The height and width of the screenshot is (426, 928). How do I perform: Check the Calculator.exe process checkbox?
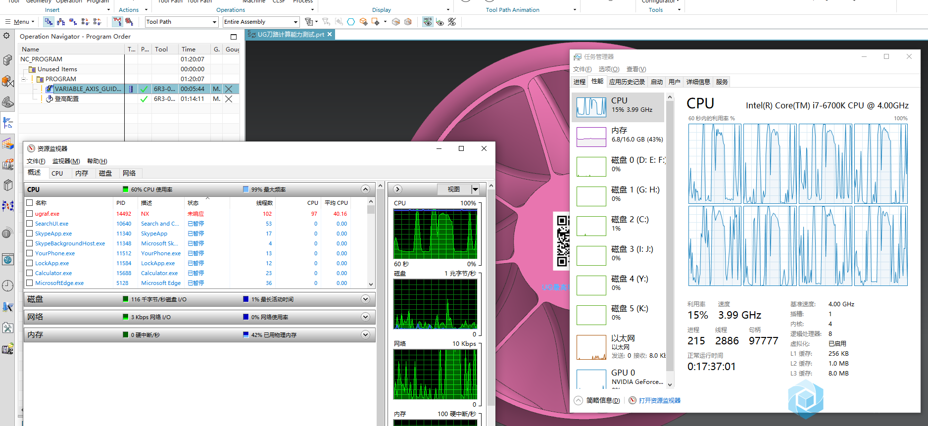pyautogui.click(x=30, y=273)
